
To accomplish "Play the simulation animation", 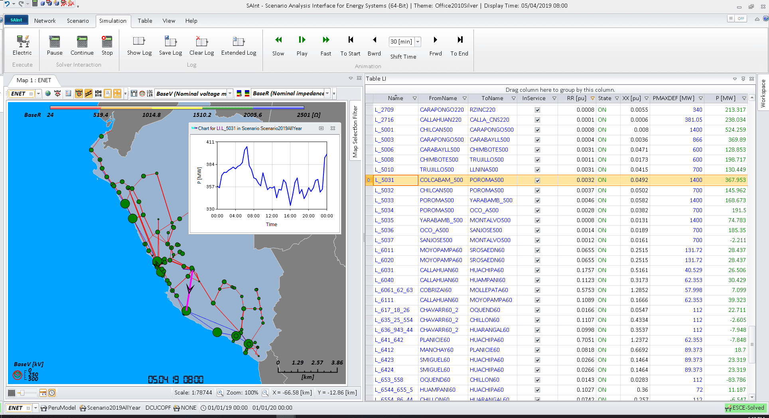I will click(x=302, y=40).
